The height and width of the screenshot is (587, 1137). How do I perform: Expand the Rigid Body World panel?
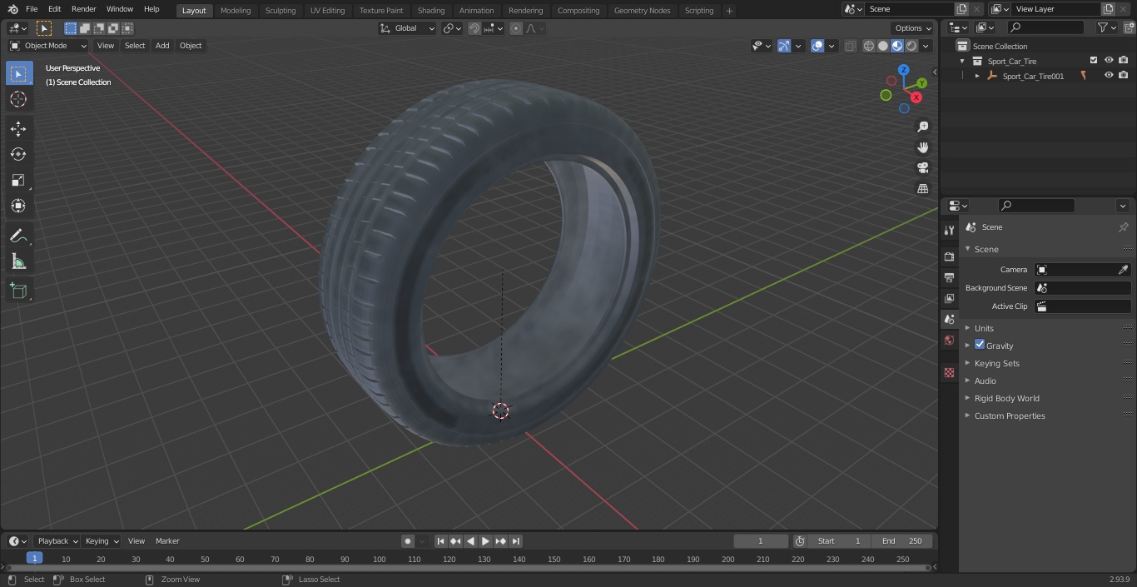(x=1006, y=398)
